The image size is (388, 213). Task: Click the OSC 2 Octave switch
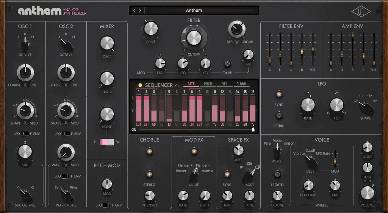67,45
